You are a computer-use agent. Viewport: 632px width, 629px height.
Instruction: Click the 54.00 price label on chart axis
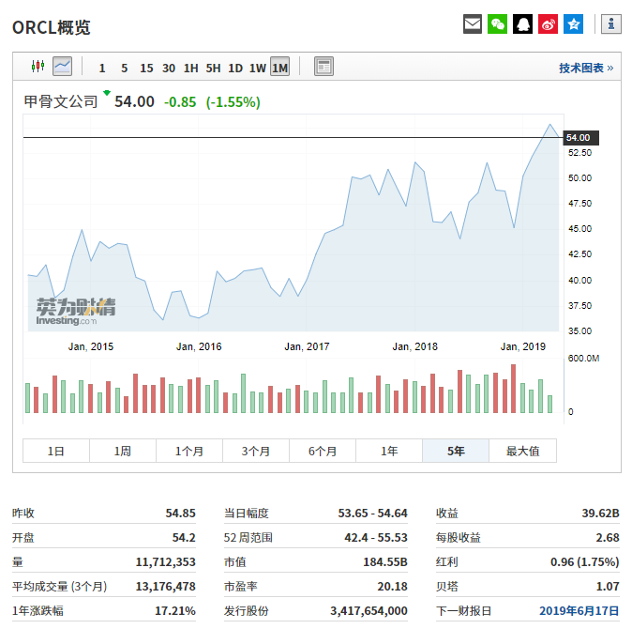coord(580,138)
